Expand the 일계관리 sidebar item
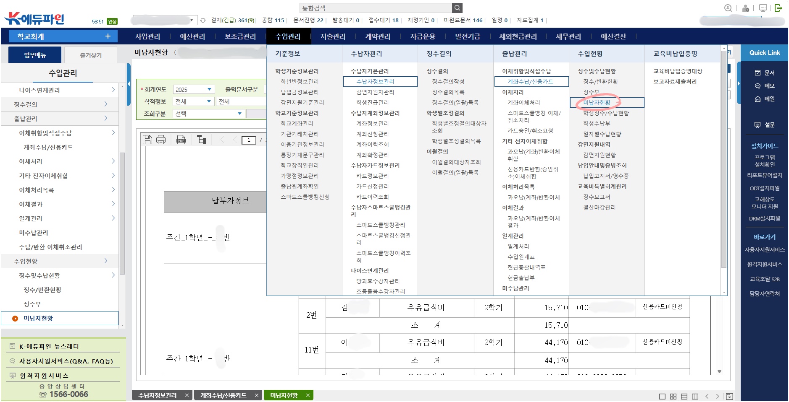This screenshot has width=789, height=402. pyautogui.click(x=113, y=218)
